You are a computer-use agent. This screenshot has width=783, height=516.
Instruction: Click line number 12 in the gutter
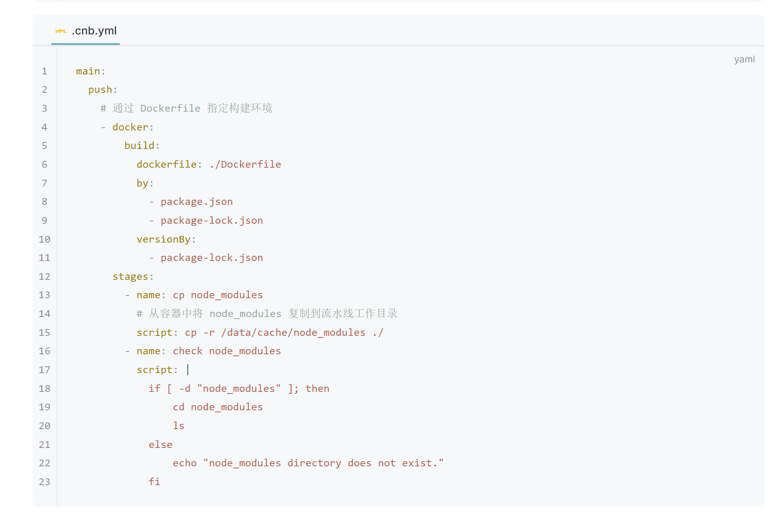pyautogui.click(x=44, y=277)
